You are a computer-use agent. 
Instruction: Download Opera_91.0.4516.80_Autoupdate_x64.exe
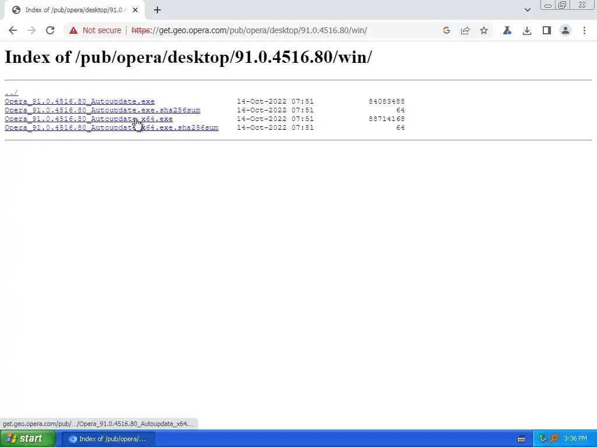pos(89,119)
